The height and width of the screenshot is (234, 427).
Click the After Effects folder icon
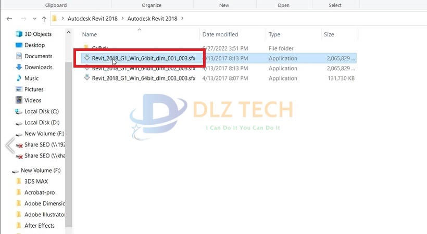click(x=19, y=225)
